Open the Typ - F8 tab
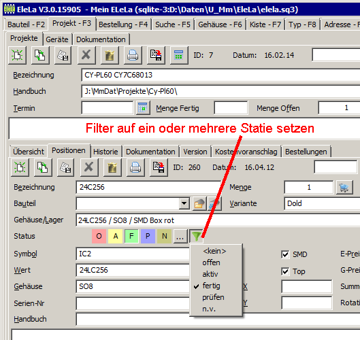 [302, 24]
